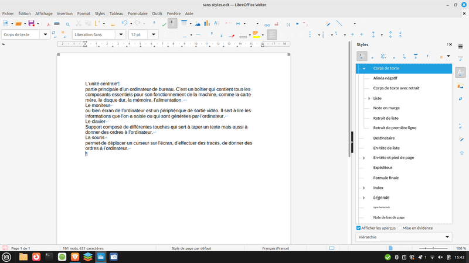Screen dimensions: 469x263
Task: Toggle formatting marks (pilcrow) button
Action: [x=172, y=23]
